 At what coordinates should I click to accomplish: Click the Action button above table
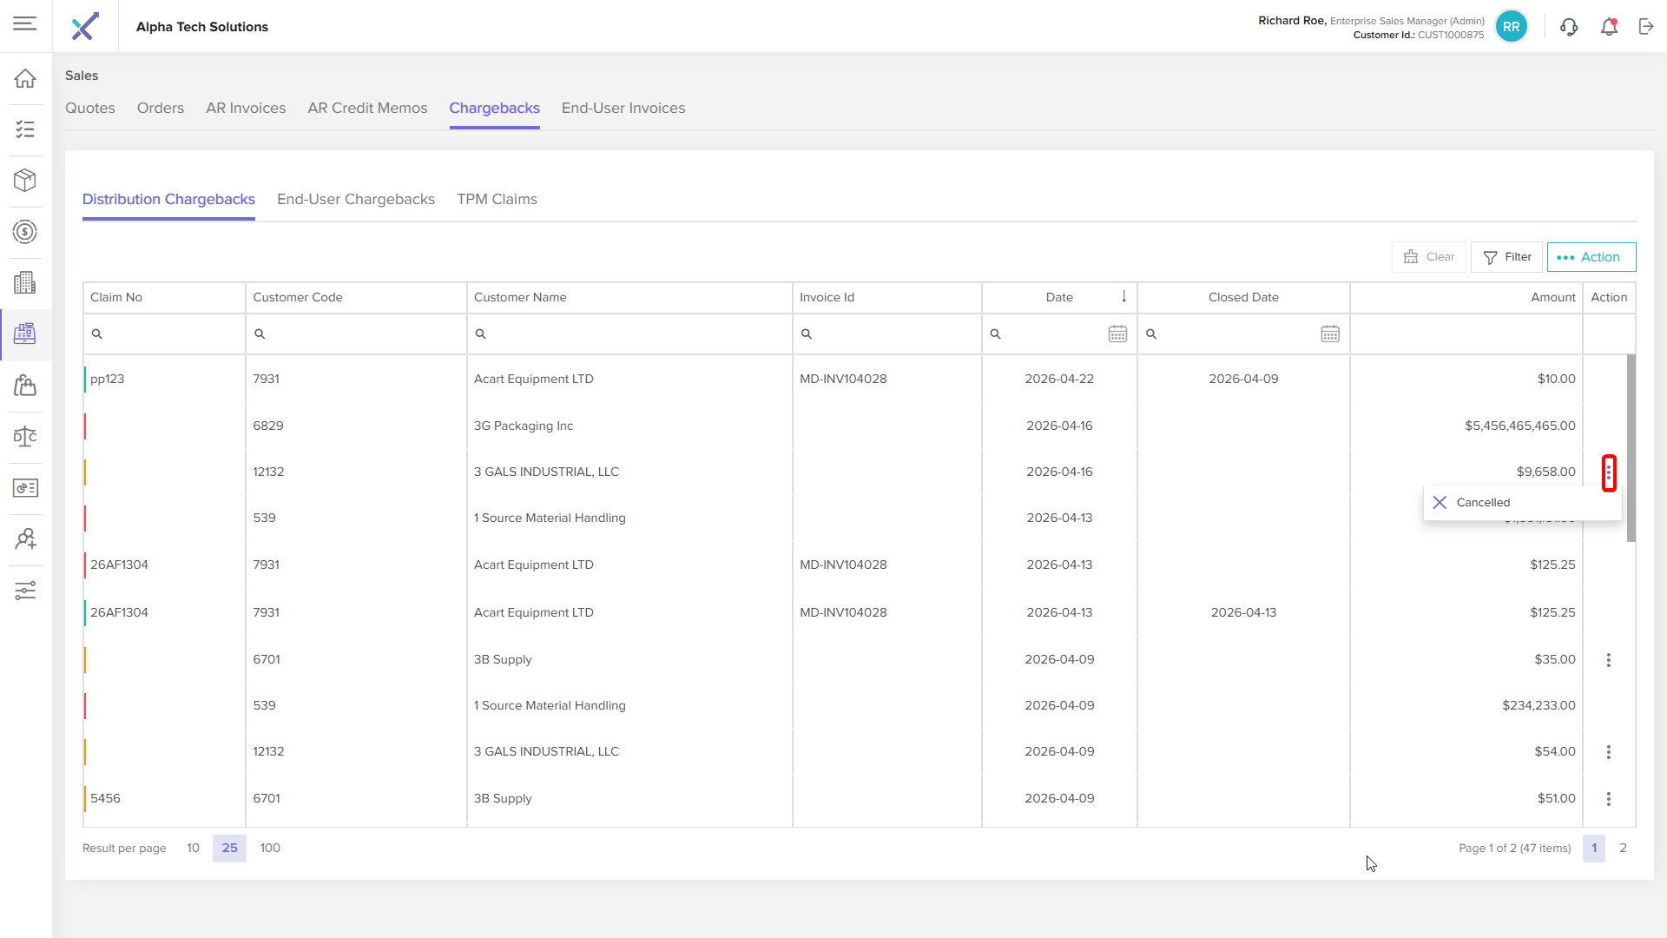pyautogui.click(x=1591, y=257)
